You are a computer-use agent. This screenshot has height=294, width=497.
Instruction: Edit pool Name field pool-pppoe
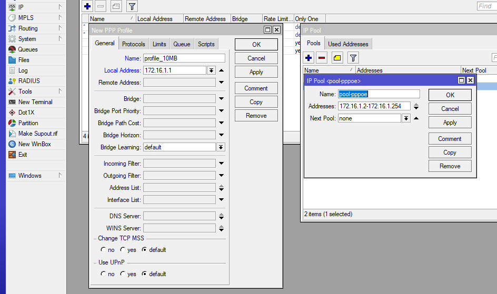(379, 94)
